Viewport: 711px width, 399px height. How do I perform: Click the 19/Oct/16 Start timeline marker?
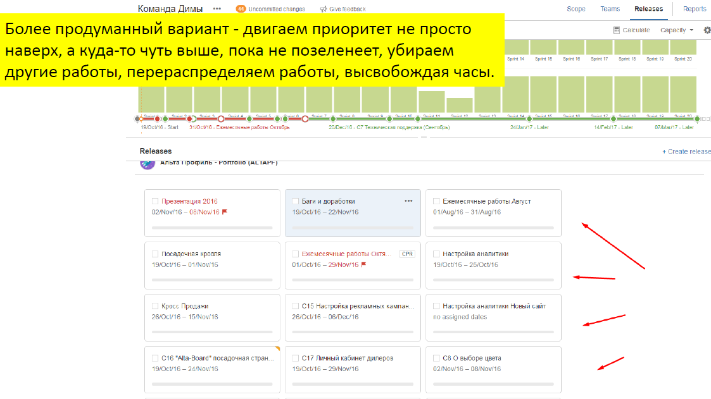tap(139, 119)
